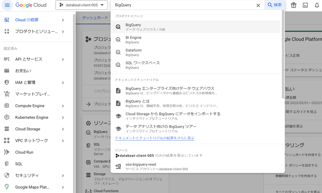Click the Compute Engine chip icon
Viewport: 322px width, 193px height.
[7, 106]
